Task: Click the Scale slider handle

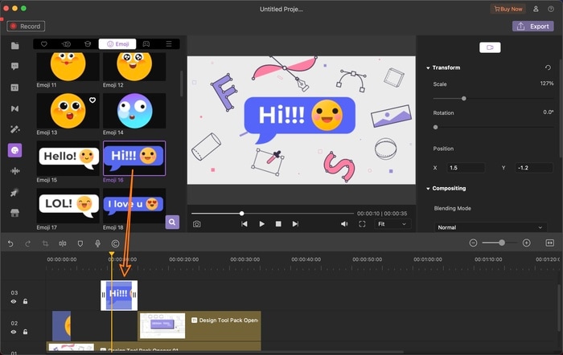Action: [463, 98]
